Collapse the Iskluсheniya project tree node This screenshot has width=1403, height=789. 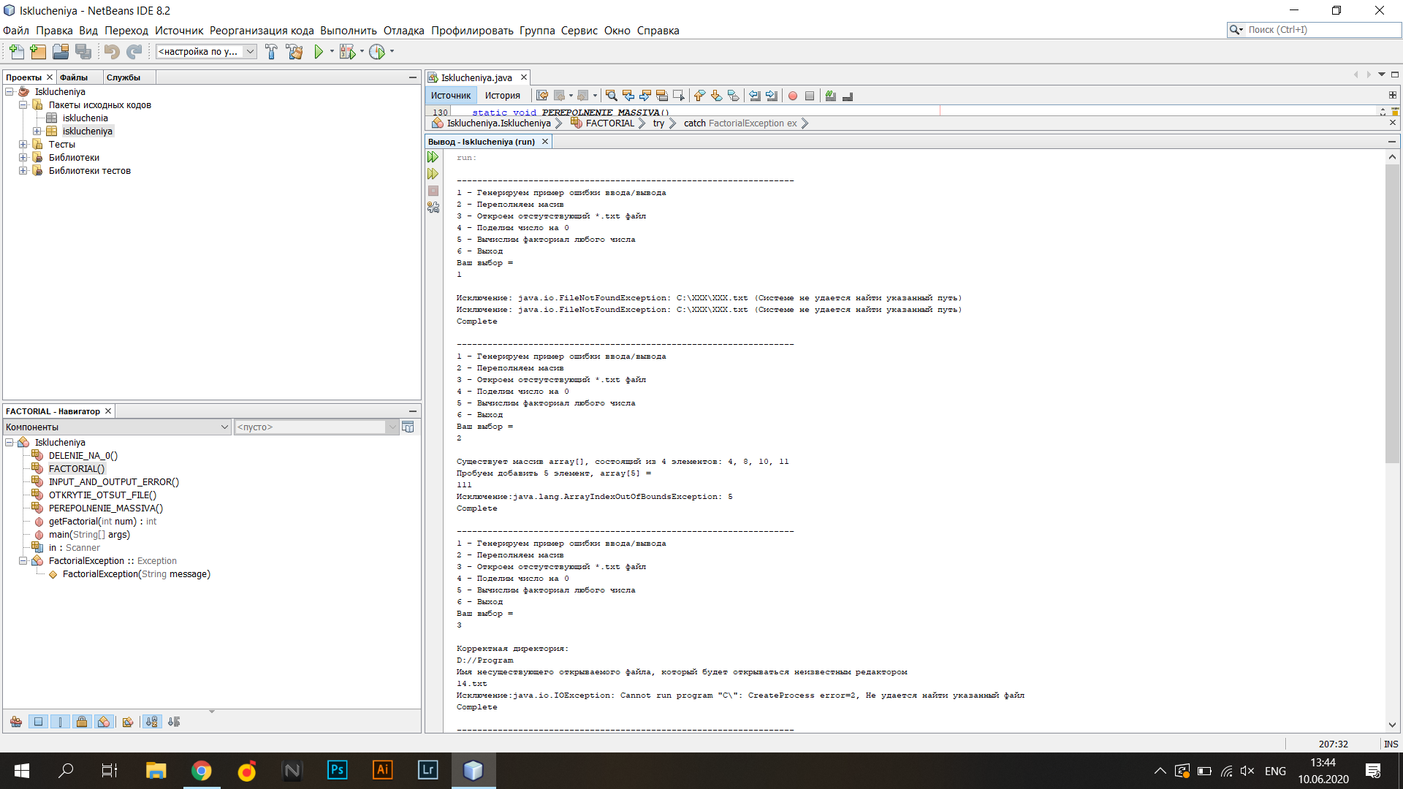click(x=9, y=92)
